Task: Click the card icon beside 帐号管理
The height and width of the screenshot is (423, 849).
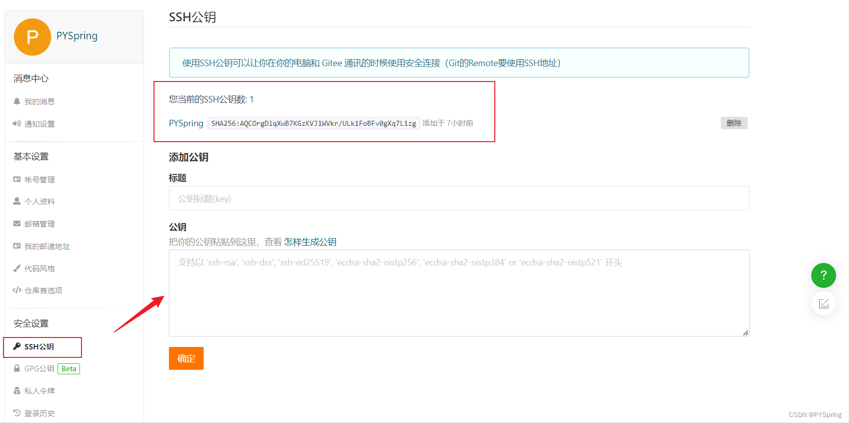Action: [17, 179]
